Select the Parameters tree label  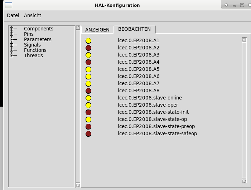pos(38,39)
